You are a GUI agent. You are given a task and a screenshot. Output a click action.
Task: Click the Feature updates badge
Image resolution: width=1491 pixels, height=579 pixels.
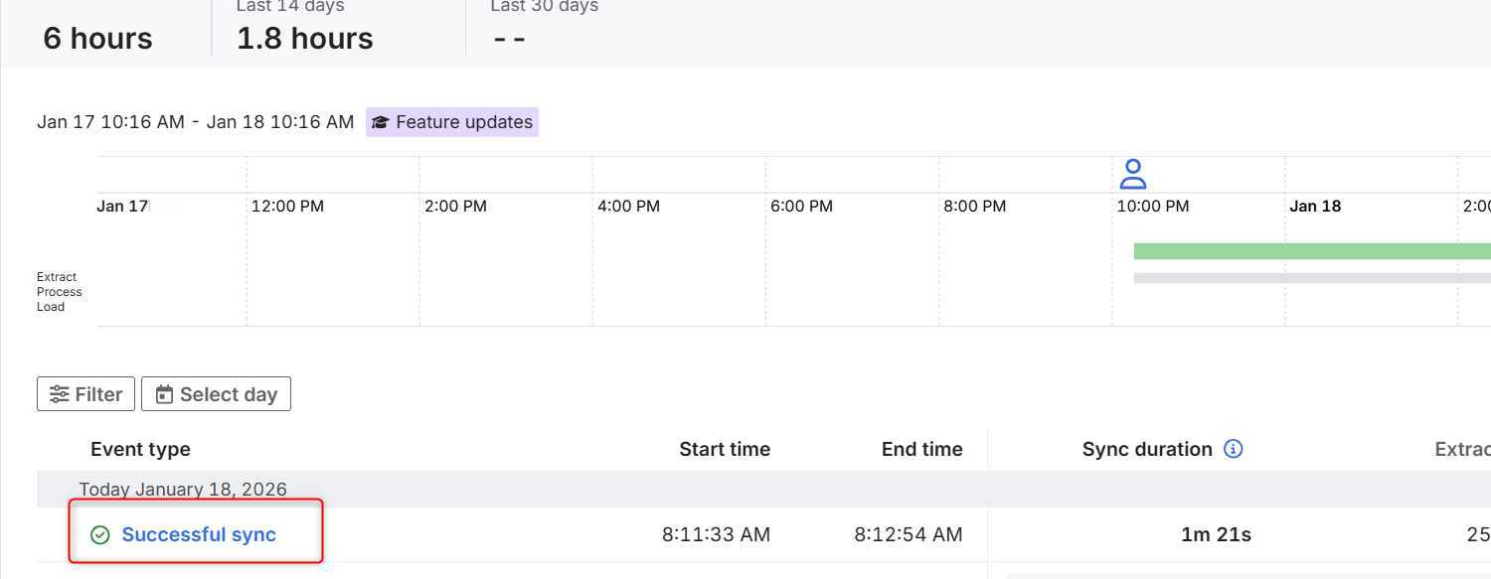(x=452, y=122)
